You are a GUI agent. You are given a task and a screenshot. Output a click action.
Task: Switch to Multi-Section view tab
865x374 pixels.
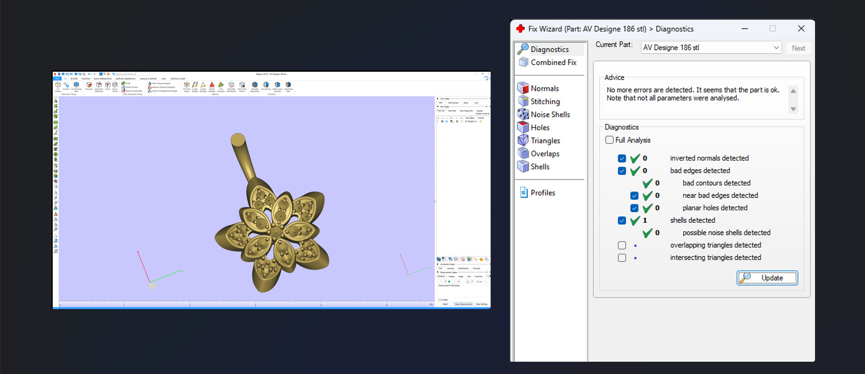pos(453,103)
